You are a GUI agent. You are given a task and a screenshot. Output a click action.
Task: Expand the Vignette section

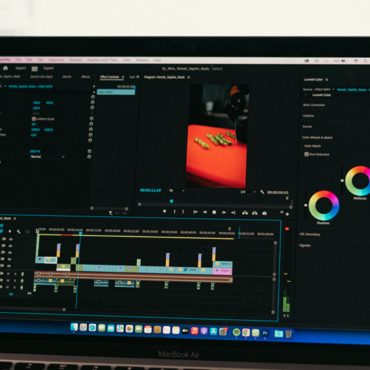point(305,245)
